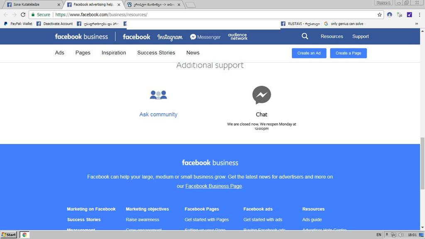Close the Iona Kutateladze tab
This screenshot has height=239, width=425.
pos(59,5)
